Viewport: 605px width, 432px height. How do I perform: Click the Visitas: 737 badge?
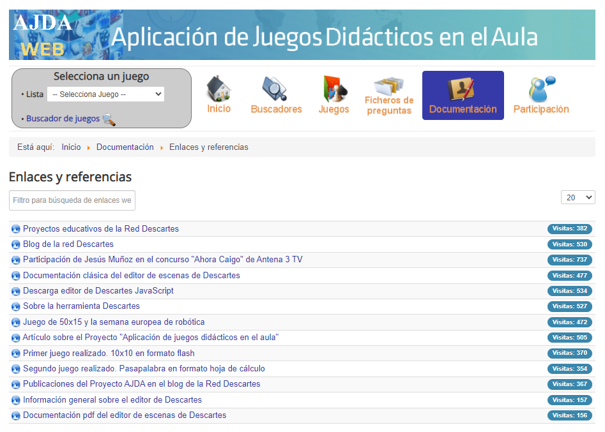point(569,260)
